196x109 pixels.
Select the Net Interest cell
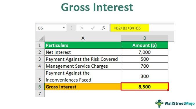pos(83,52)
